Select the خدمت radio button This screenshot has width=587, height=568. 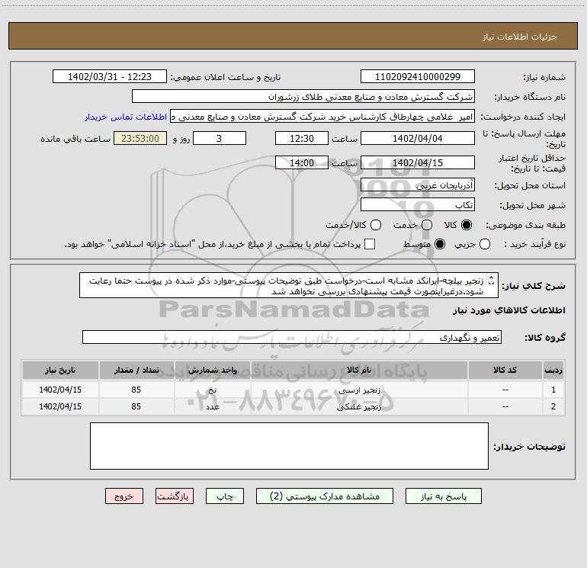[427, 225]
